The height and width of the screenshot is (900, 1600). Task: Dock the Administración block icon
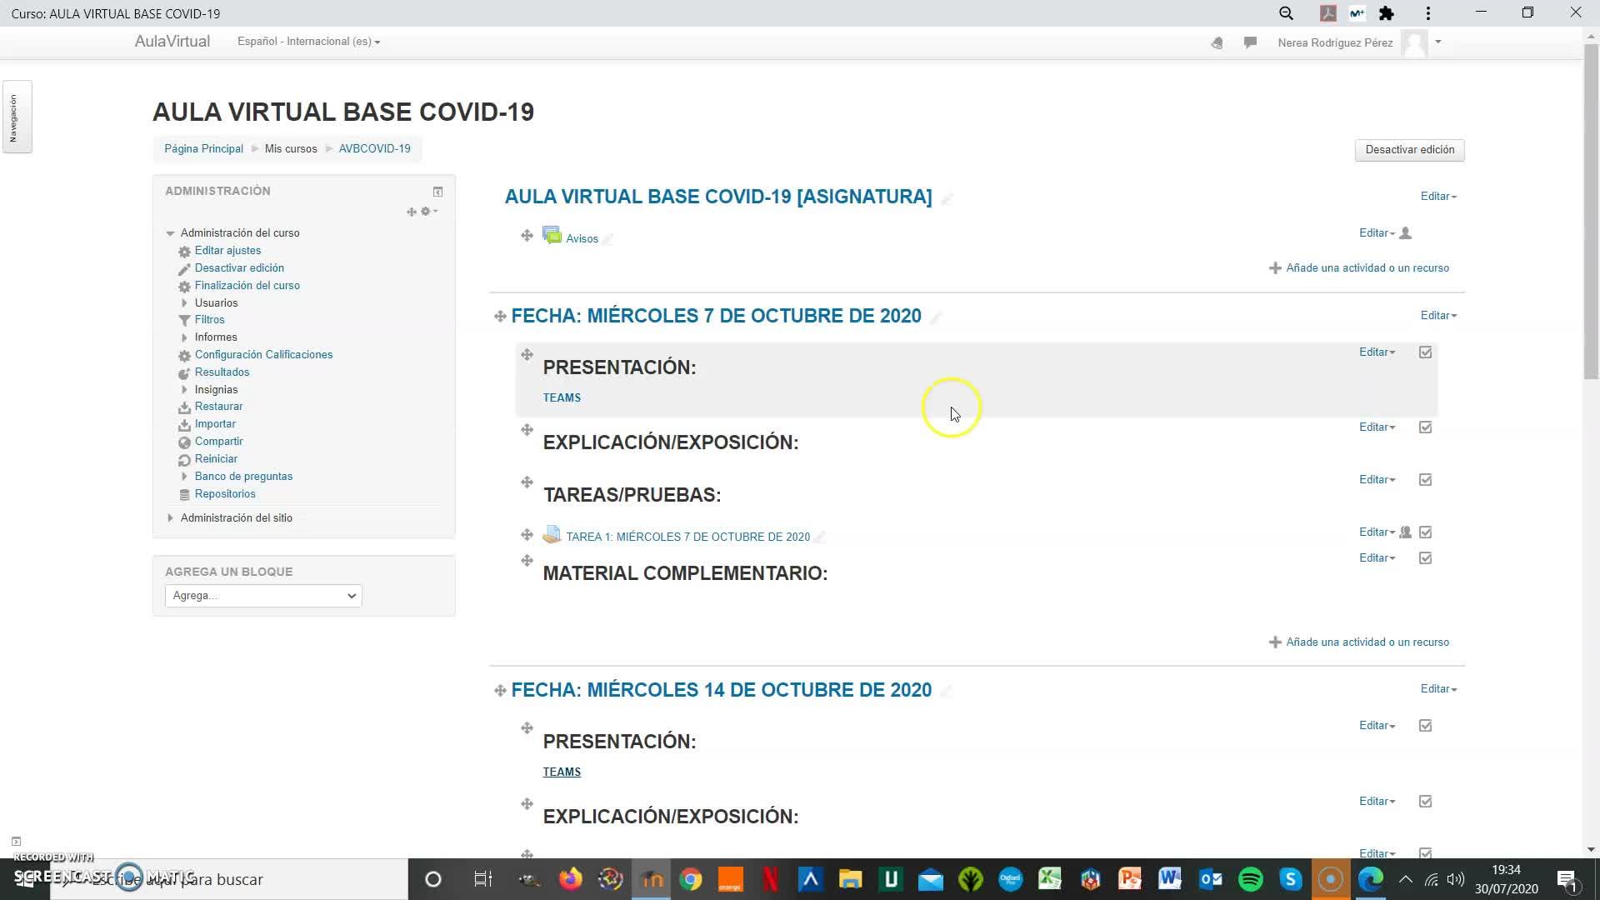[437, 192]
